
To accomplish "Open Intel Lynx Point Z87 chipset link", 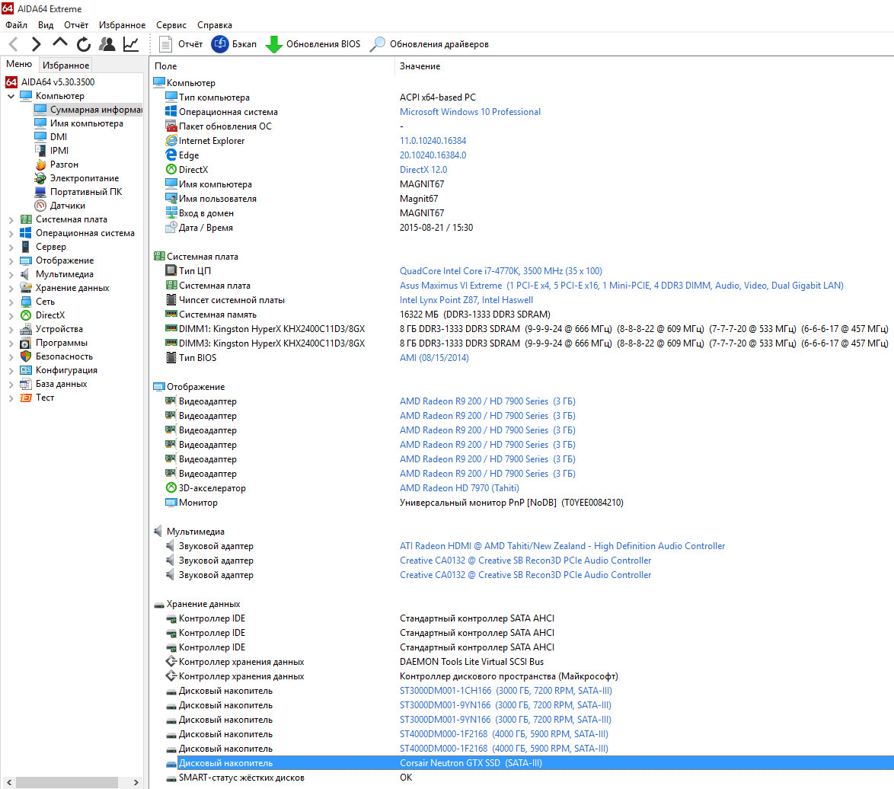I will (466, 300).
